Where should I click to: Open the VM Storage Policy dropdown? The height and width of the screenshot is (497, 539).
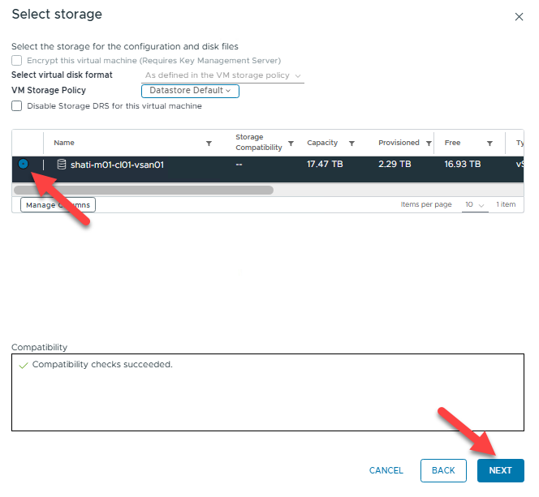[190, 91]
